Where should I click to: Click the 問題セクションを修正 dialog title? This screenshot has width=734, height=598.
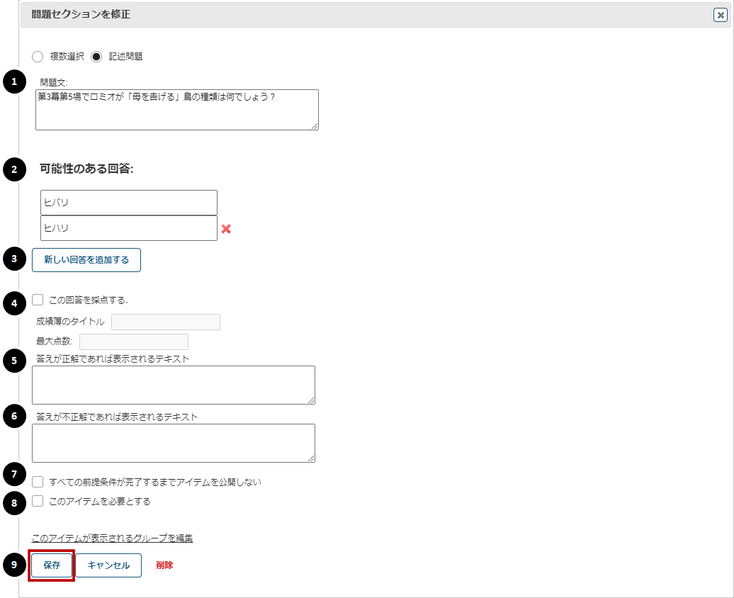coord(81,14)
